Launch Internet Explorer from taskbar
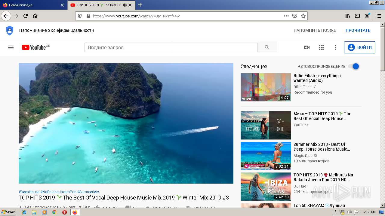Image resolution: width=385 pixels, height=216 pixels. tap(24, 212)
